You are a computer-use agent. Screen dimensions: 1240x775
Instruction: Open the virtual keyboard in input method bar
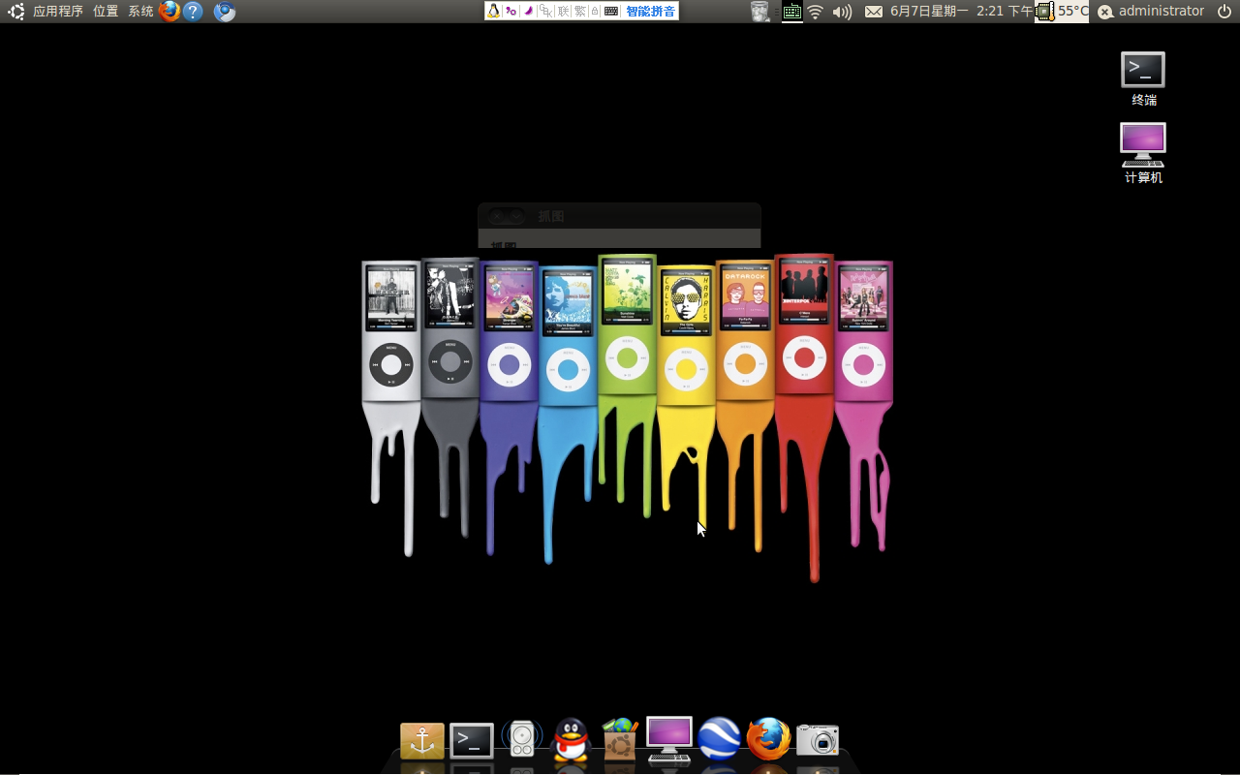coord(611,11)
